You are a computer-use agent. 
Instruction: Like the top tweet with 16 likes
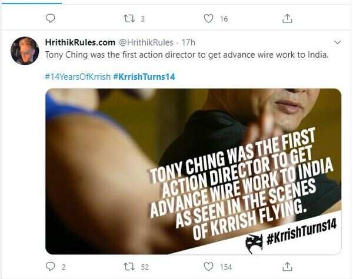coord(208,19)
